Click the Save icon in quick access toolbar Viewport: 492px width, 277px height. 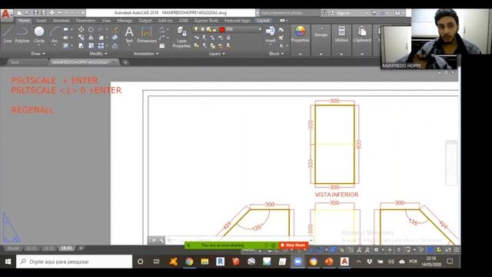pyautogui.click(x=35, y=13)
